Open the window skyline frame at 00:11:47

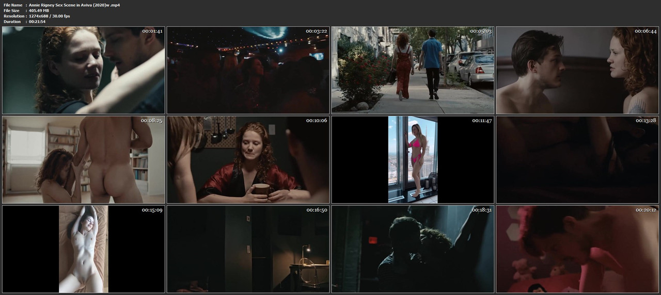pyautogui.click(x=413, y=159)
